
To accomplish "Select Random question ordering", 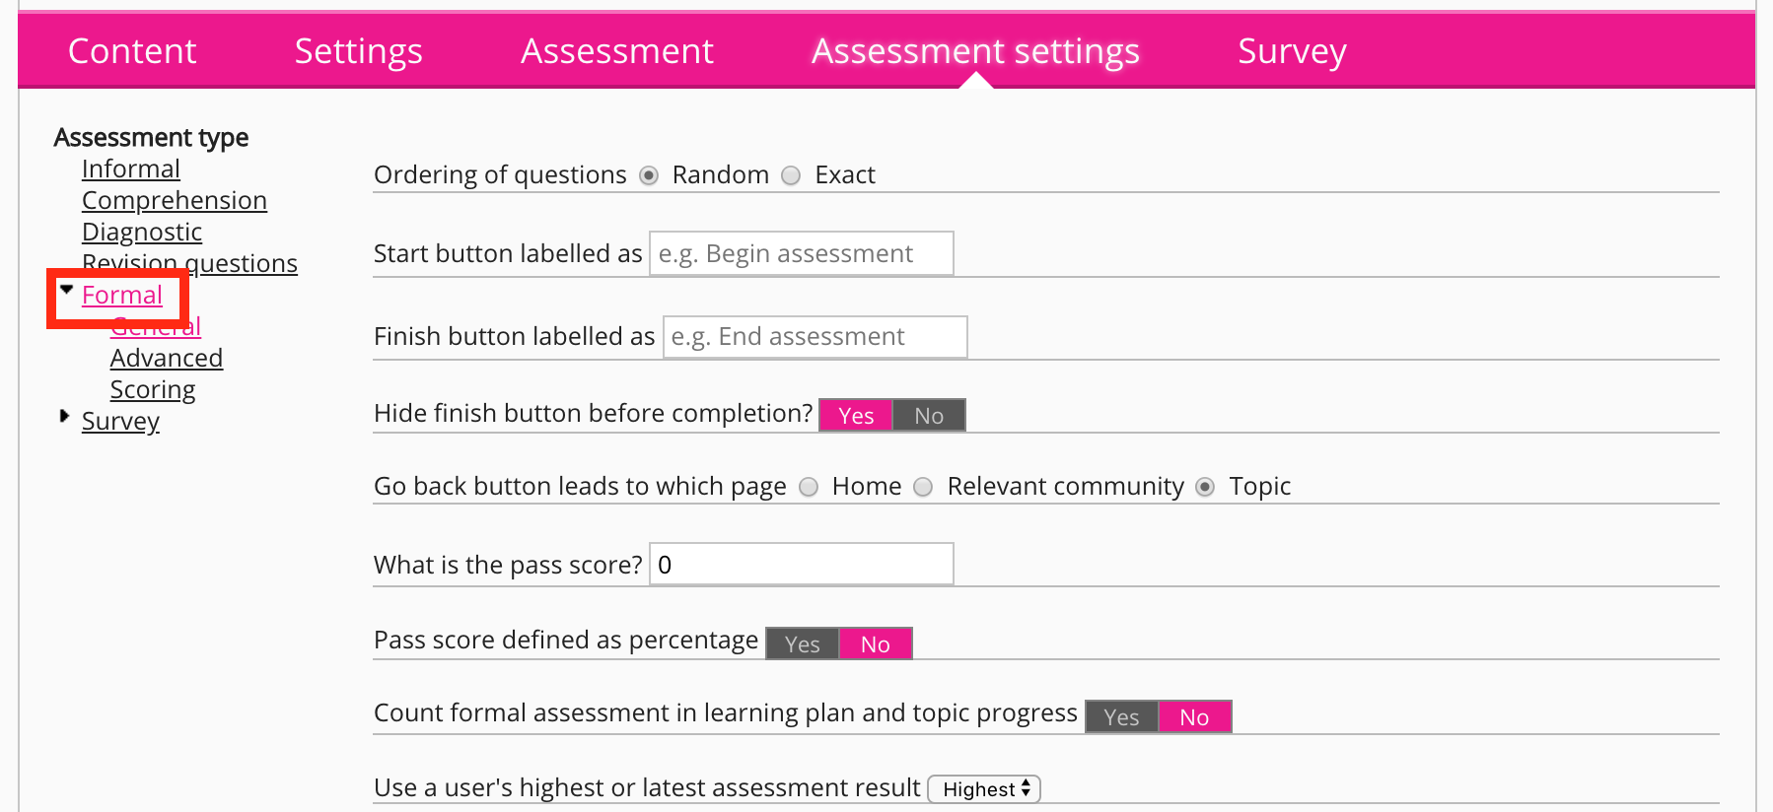I will click(x=649, y=176).
